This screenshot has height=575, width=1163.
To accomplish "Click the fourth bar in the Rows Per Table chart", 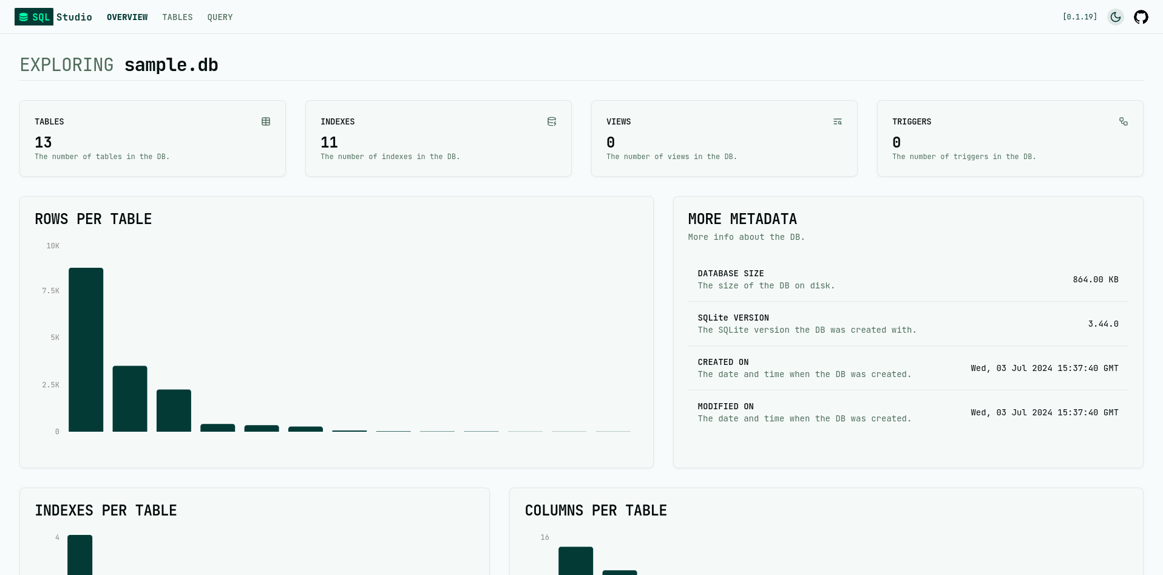I will (x=218, y=428).
